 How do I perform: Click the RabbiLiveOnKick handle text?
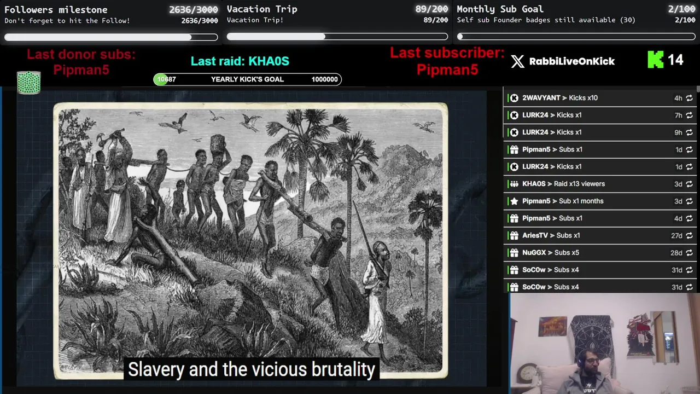click(572, 61)
